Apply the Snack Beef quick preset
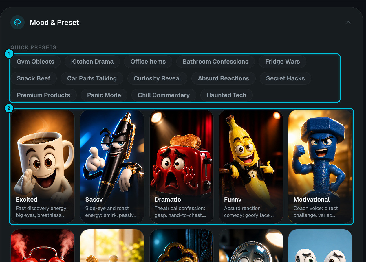This screenshot has height=262, width=366. 34,78
